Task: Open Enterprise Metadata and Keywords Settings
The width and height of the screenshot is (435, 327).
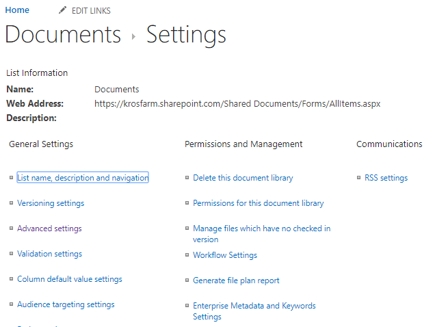Action: 254,311
